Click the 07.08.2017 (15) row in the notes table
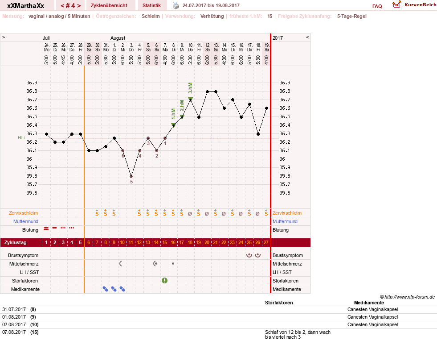 (x=218, y=335)
